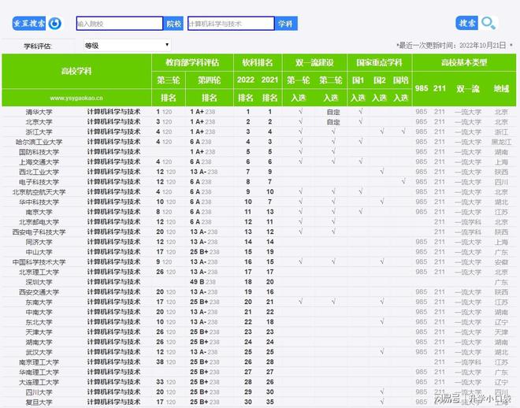
Task: Click the 地域 region column header
Action: tap(501, 89)
